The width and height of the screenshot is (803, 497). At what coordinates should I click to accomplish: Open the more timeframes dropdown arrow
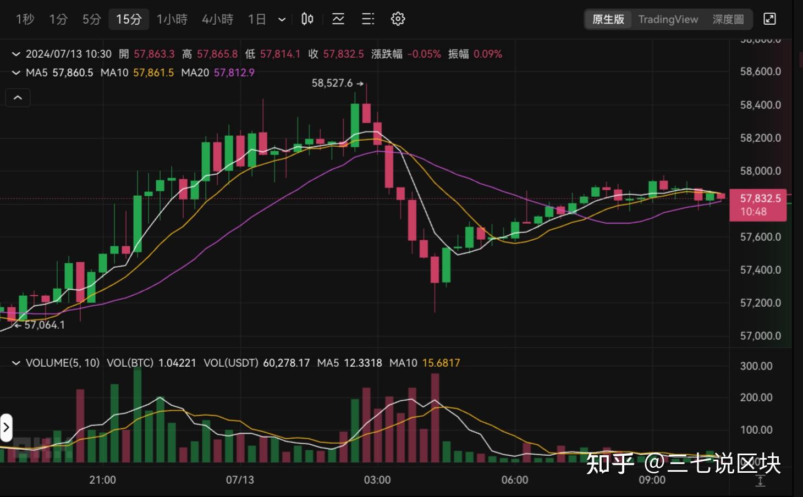click(x=282, y=19)
